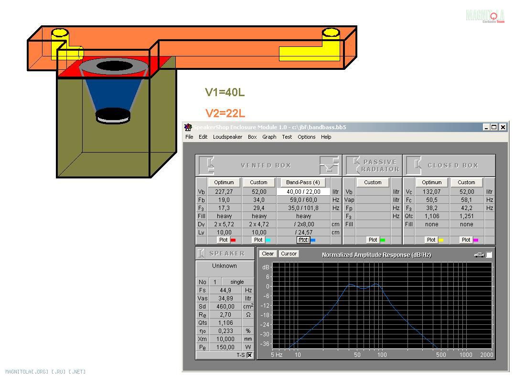
Task: Click the Closed Box panel icon
Action: pyautogui.click(x=414, y=165)
